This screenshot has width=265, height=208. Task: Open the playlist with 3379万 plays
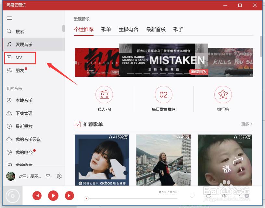[225, 160]
